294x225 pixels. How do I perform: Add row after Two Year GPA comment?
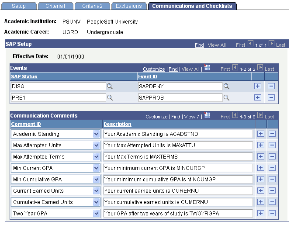261,213
